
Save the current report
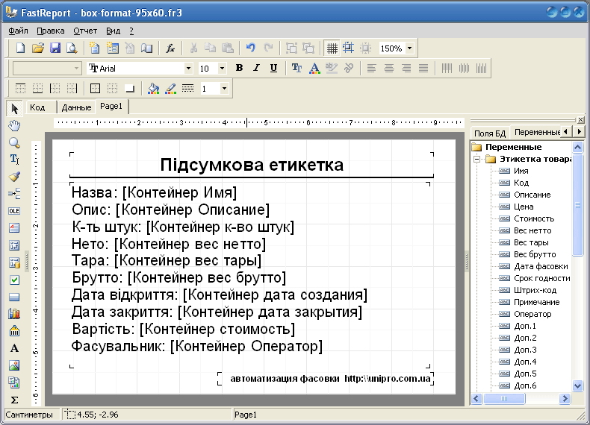click(55, 48)
